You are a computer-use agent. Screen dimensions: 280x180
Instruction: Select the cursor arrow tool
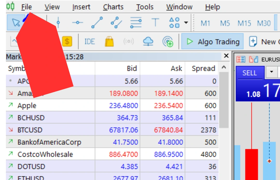(16, 23)
